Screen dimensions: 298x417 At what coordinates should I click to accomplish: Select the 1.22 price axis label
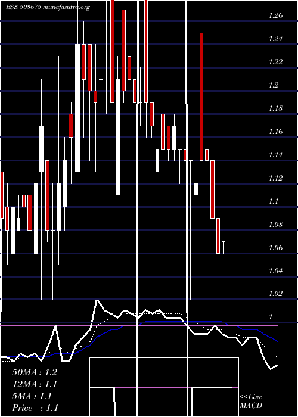275,62
